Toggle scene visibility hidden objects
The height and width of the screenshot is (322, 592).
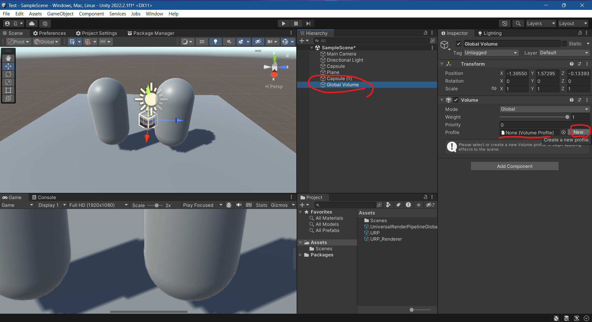tap(258, 42)
